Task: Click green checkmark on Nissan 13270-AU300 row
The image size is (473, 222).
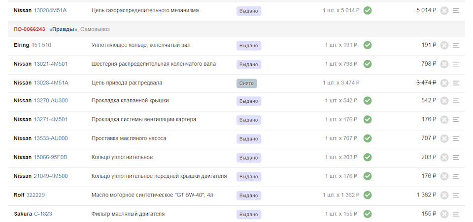Action: (x=368, y=101)
